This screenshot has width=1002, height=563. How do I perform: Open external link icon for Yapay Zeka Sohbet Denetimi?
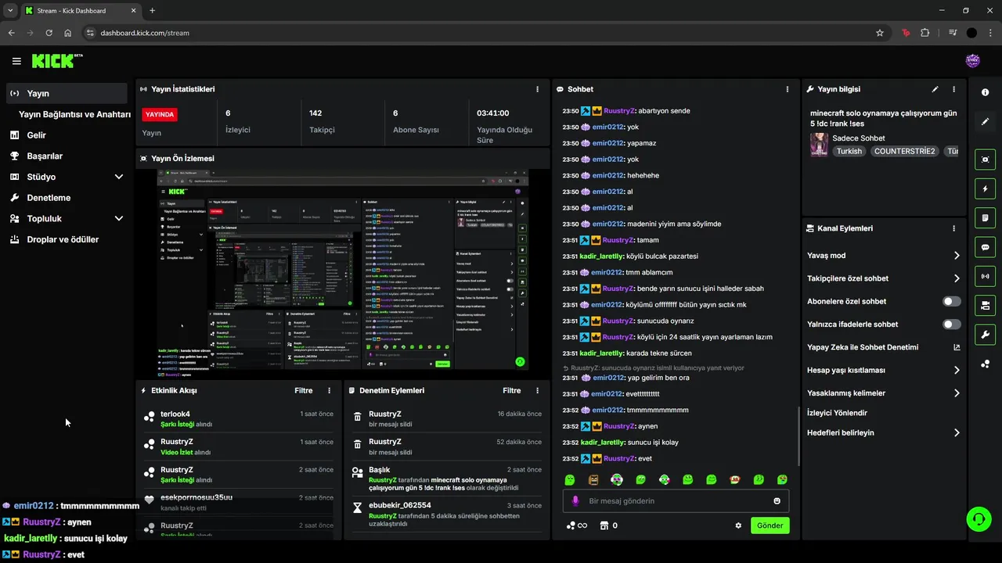pyautogui.click(x=957, y=347)
